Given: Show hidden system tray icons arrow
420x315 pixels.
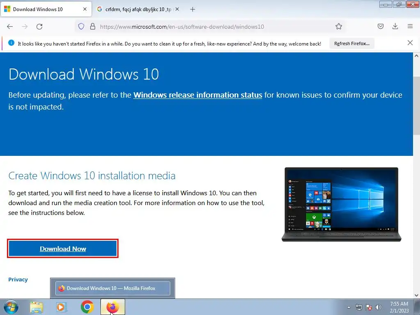Looking at the screenshot, I should point(349,307).
